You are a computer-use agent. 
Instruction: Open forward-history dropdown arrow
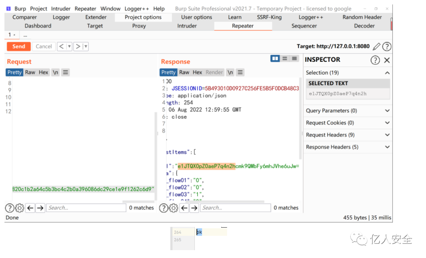[86, 46]
